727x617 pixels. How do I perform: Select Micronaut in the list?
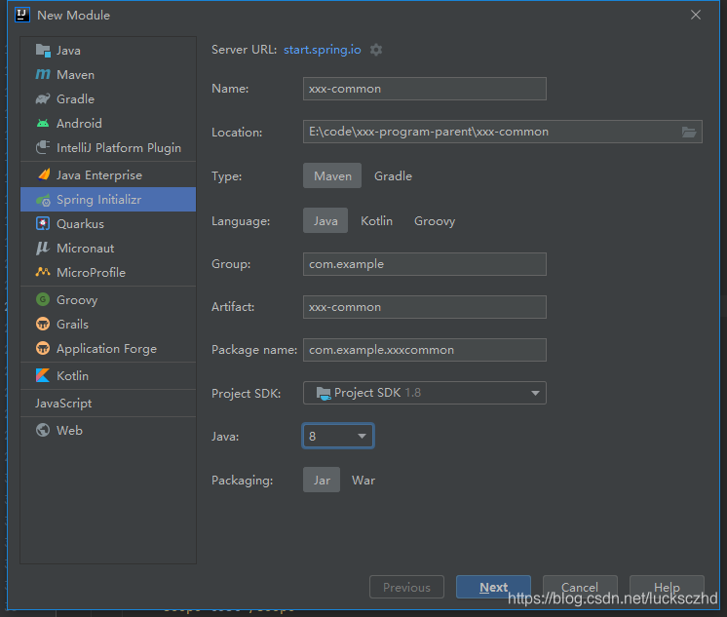[108, 249]
